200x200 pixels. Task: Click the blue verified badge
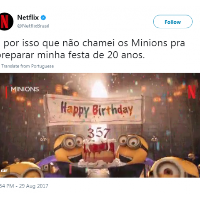click(x=43, y=17)
